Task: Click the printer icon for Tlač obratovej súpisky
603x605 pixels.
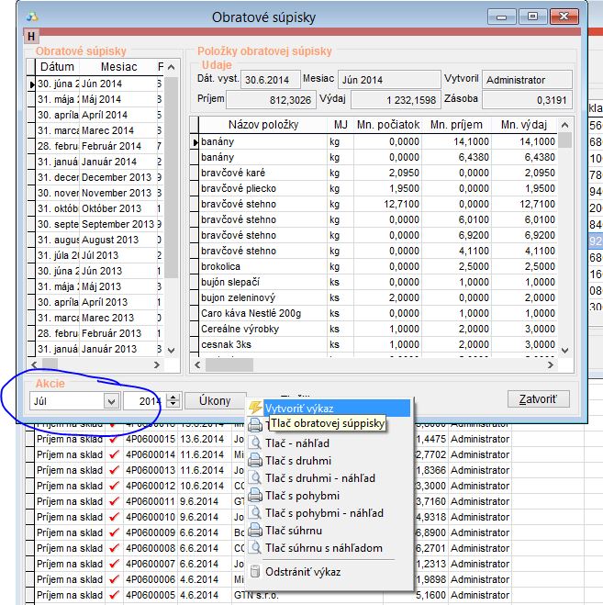Action: [x=255, y=424]
